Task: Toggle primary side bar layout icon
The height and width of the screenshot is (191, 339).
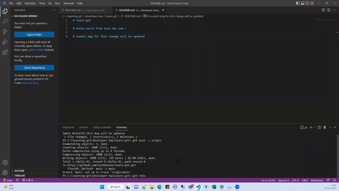Action: click(298, 3)
